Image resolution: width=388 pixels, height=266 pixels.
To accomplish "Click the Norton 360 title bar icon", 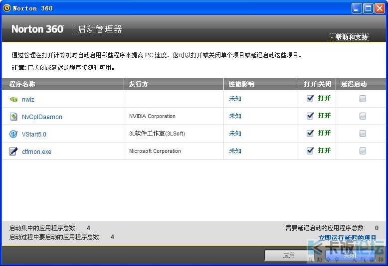I will 7,8.
